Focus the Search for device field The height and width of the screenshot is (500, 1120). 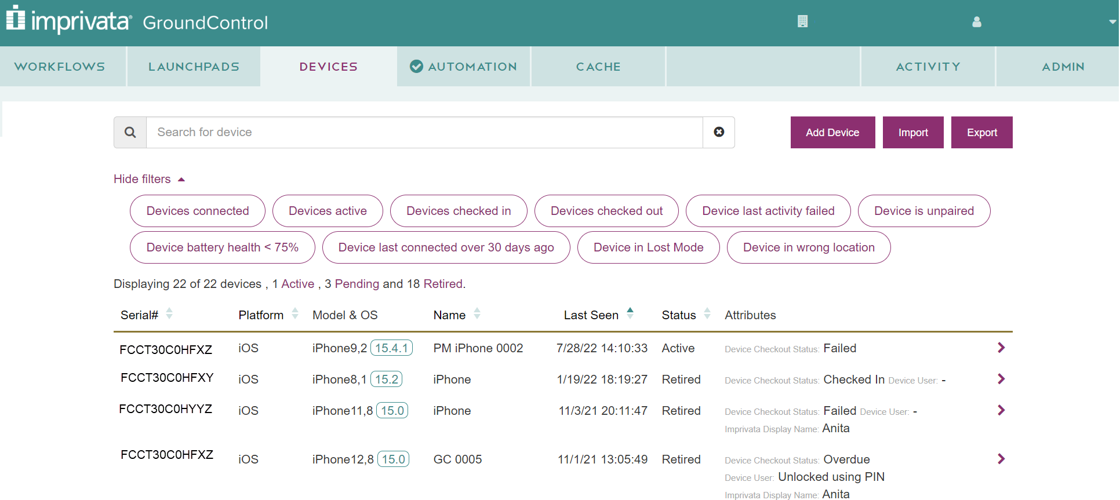pos(424,132)
